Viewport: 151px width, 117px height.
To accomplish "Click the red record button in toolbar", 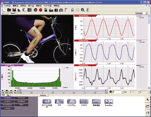I will coord(41,10).
